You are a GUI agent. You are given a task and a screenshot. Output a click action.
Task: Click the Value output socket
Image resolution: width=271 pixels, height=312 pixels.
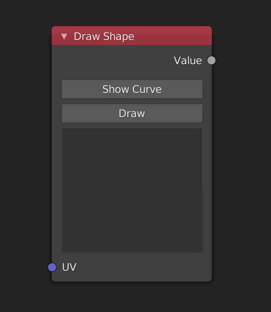[211, 60]
